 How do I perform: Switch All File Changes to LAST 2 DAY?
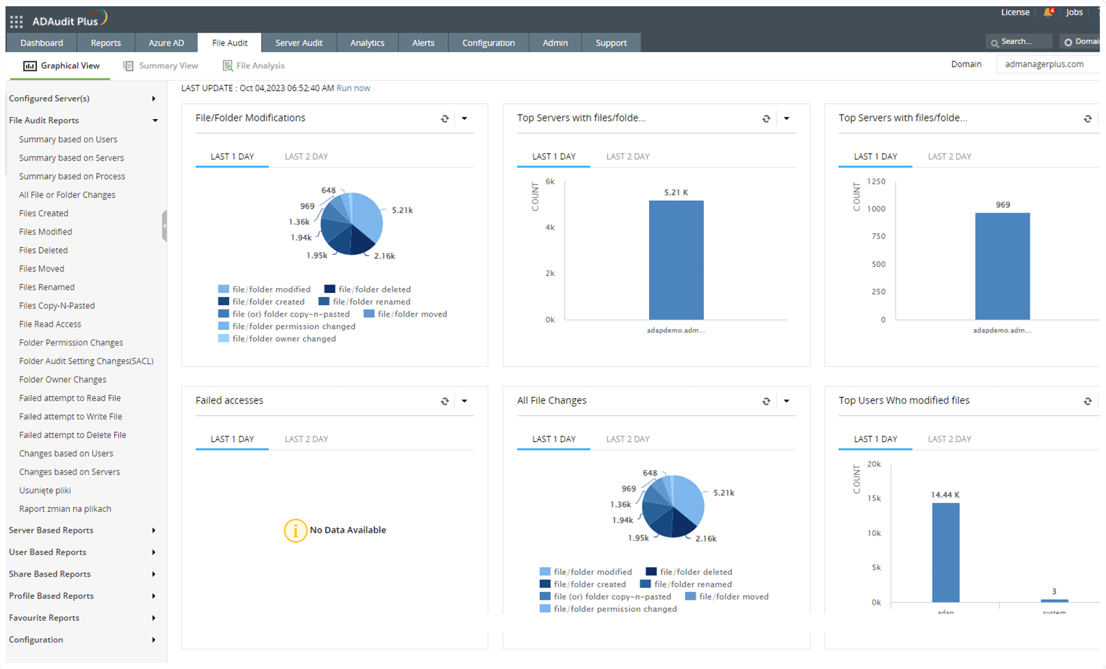627,439
